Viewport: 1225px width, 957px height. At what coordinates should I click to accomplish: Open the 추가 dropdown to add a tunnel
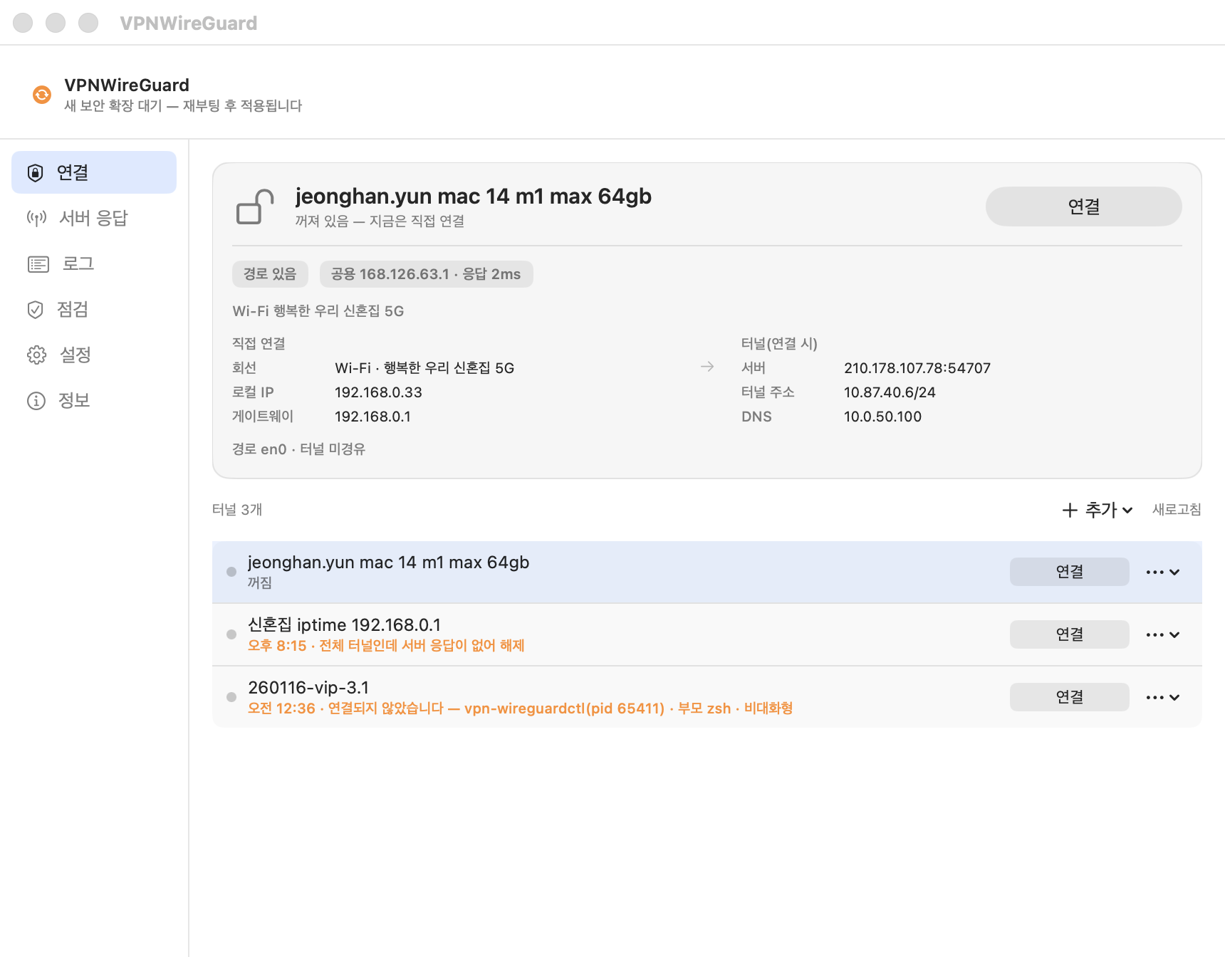tap(1097, 510)
